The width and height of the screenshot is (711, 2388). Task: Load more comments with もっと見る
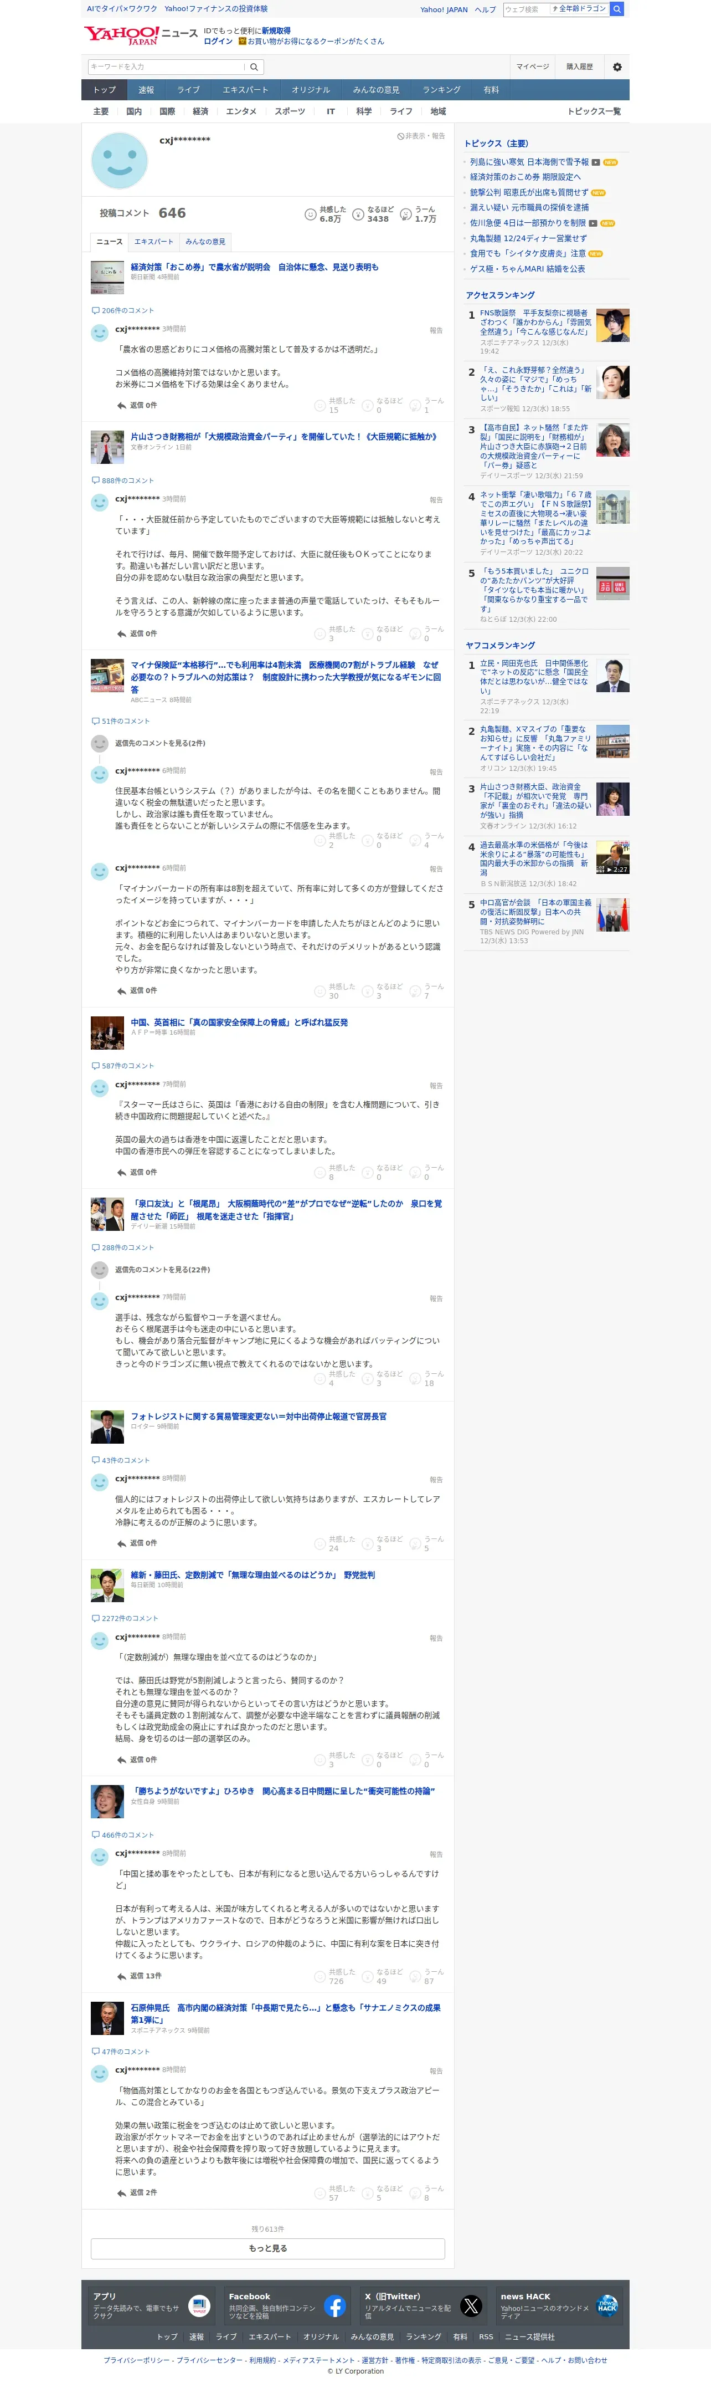(x=267, y=2248)
